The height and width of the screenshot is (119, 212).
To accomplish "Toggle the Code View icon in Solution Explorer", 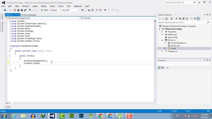I will [191, 19].
